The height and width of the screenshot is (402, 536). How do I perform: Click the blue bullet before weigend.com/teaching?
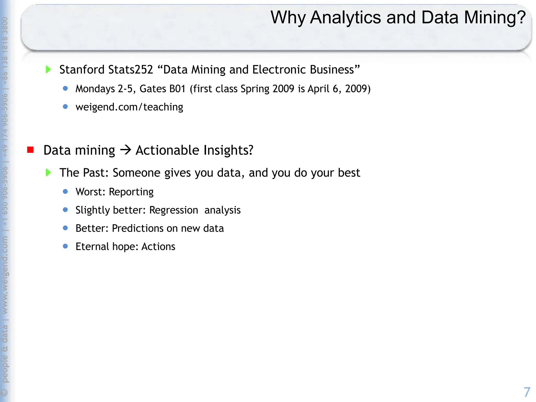click(x=65, y=107)
